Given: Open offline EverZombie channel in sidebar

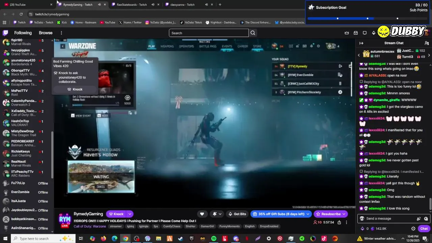Looking at the screenshot, I should (x=26, y=192).
